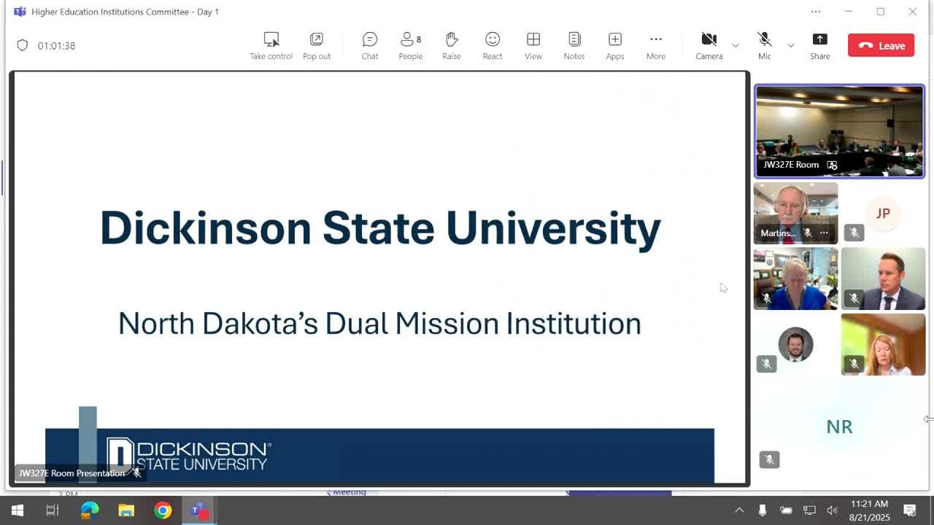Show hidden system tray icons
Image resolution: width=934 pixels, height=525 pixels.
pyautogui.click(x=739, y=510)
